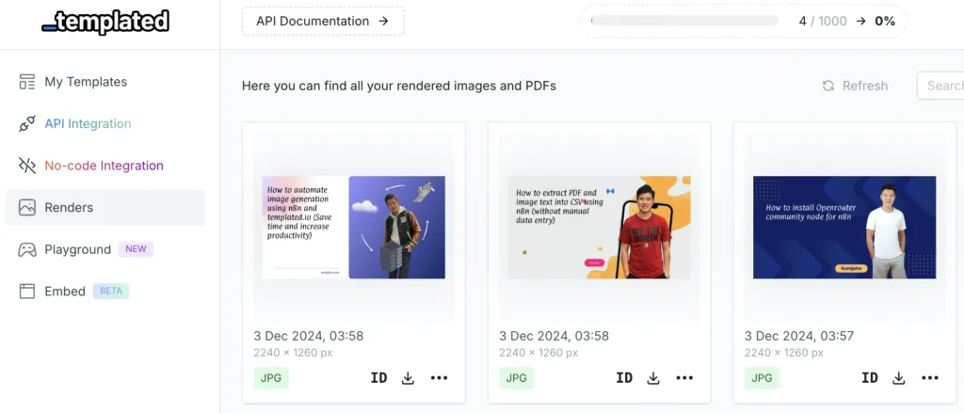Click the Refresh icon button

coord(828,86)
